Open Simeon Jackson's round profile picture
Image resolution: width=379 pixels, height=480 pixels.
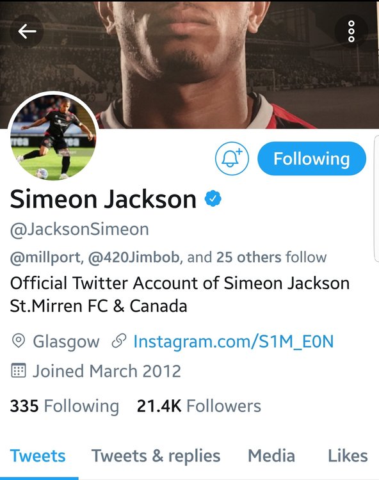pos(53,136)
